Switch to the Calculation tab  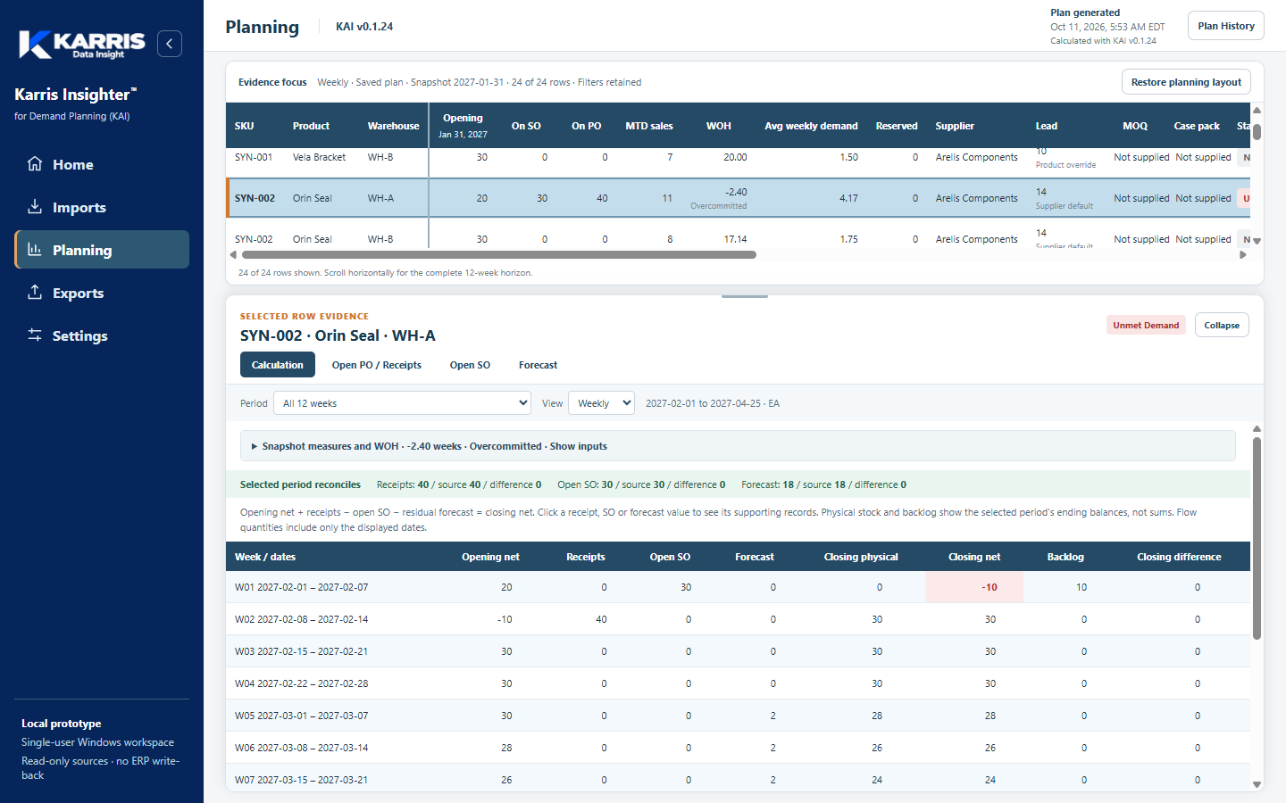click(278, 365)
